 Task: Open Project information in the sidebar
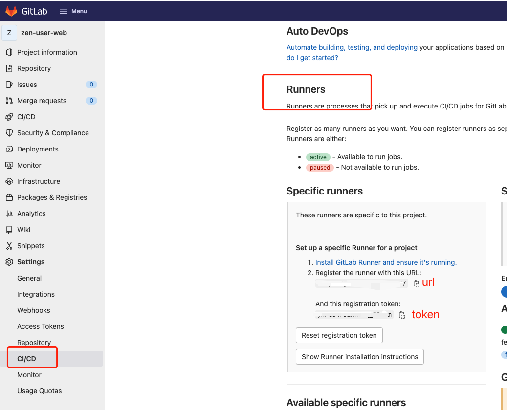[x=47, y=52]
